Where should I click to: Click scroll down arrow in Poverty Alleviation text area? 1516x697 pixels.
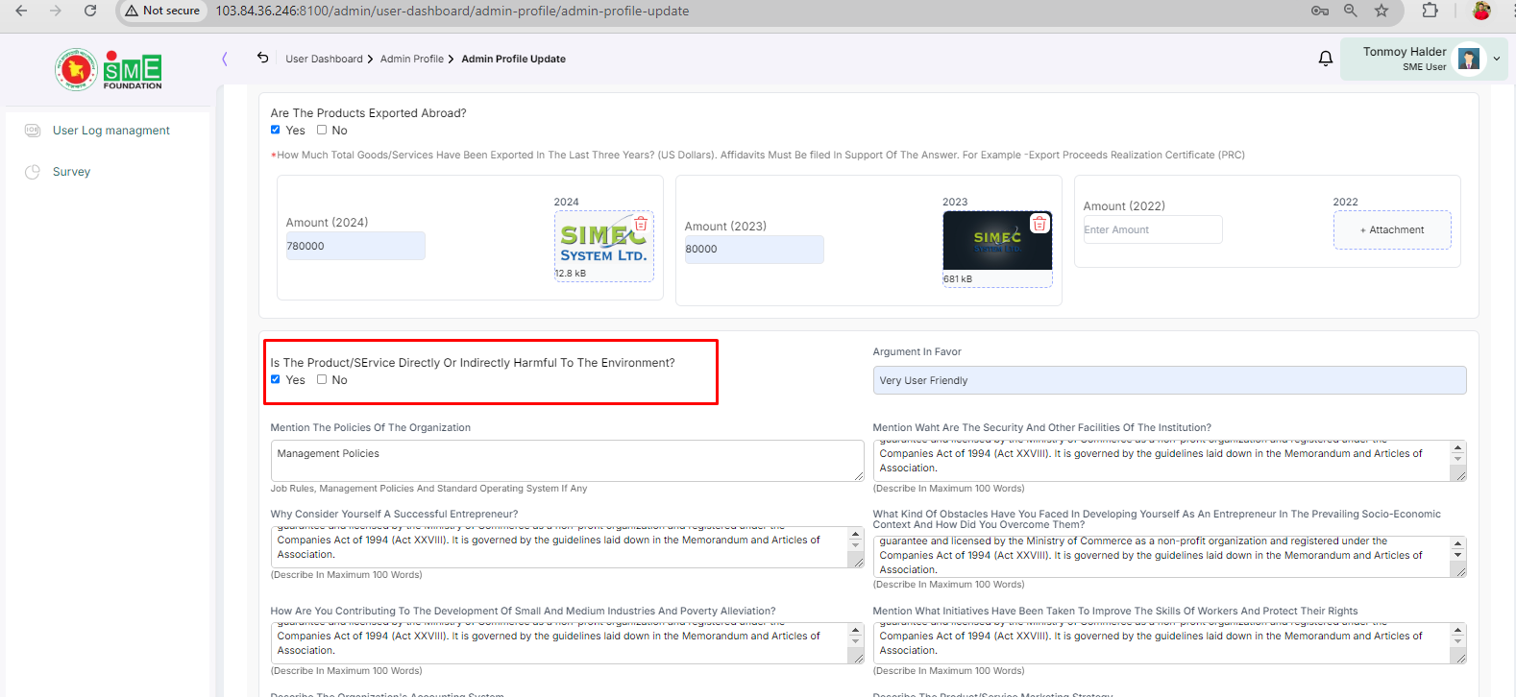855,641
